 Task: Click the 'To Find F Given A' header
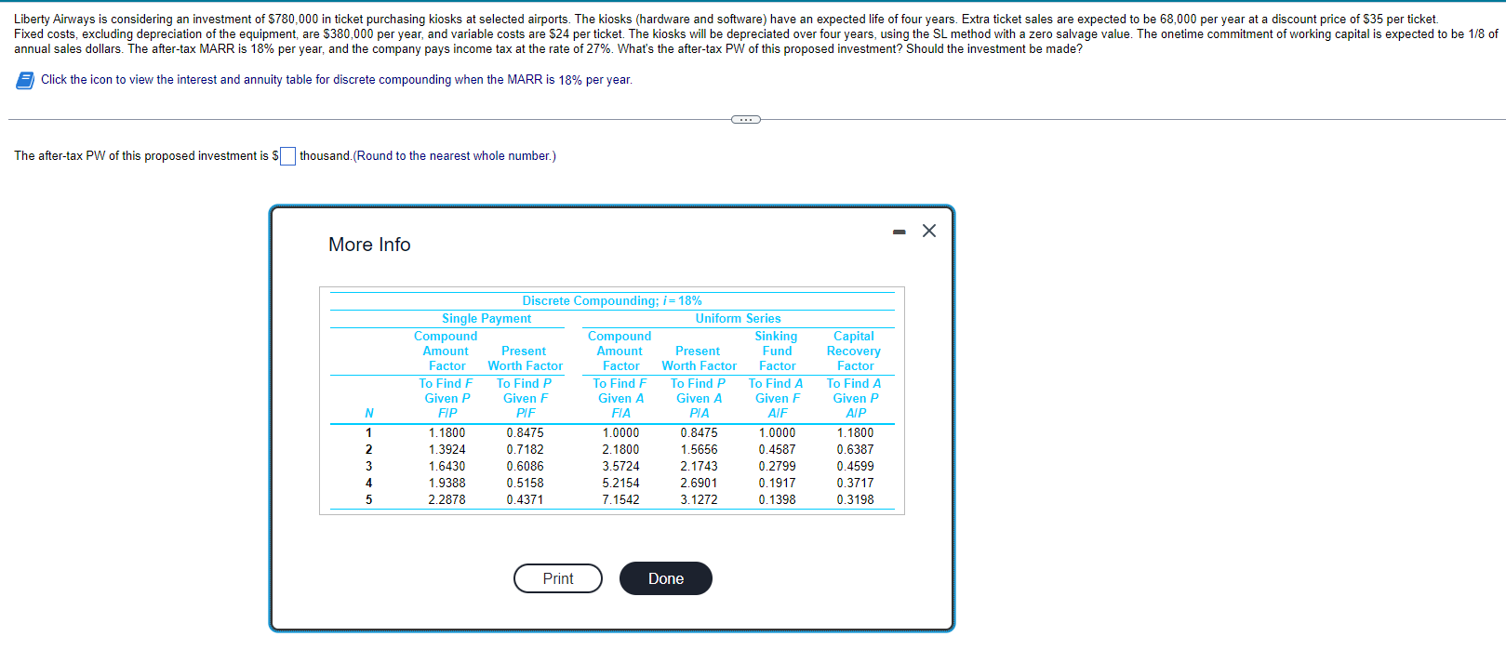620,391
